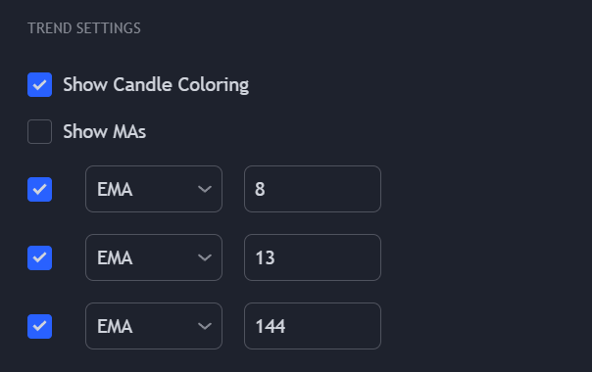Image resolution: width=592 pixels, height=372 pixels.
Task: Open the MA type dropdown beside value 8
Action: 154,189
